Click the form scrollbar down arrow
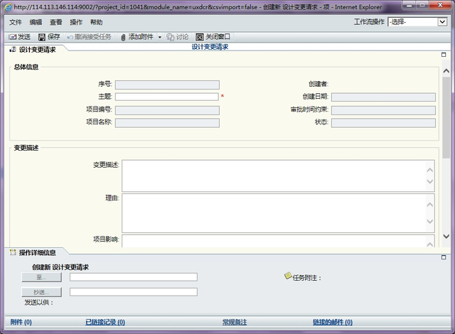This screenshot has height=334, width=455. tap(446, 237)
